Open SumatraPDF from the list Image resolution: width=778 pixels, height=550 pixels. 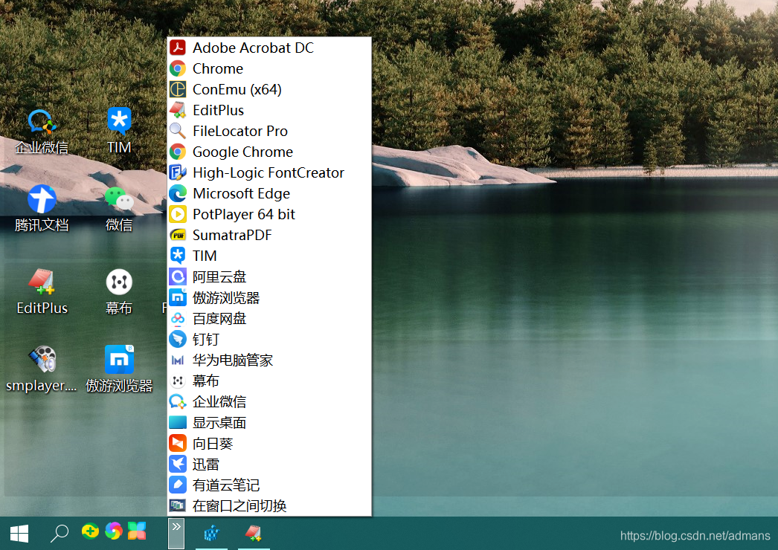point(269,235)
